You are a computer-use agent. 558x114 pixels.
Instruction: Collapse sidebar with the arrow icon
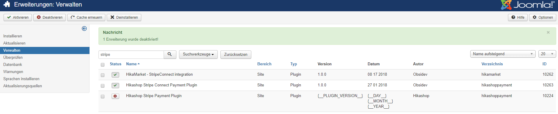click(x=84, y=28)
